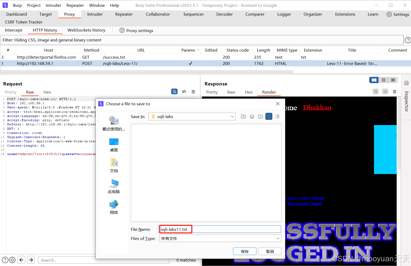
Task: Switch to the Intercept sub-tab
Action: click(14, 30)
